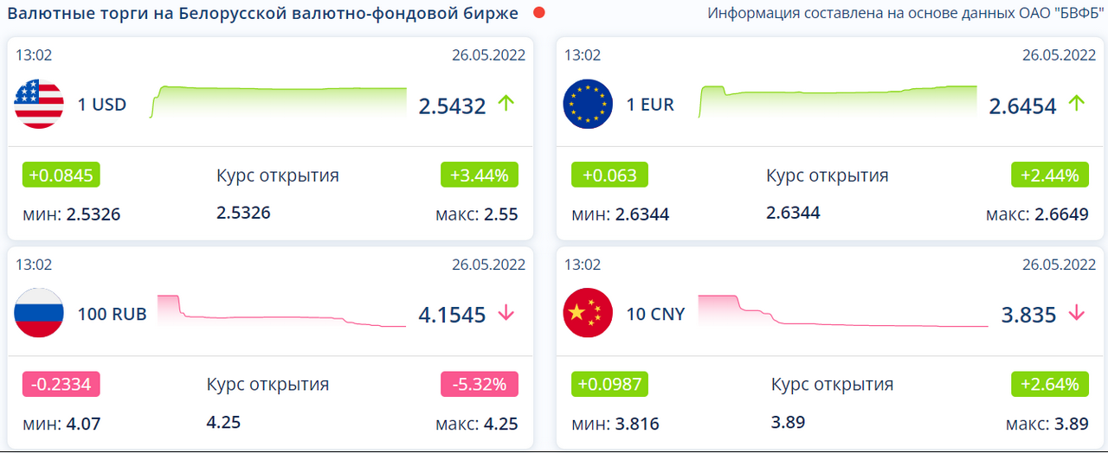Select the 1 USD currency label
Image resolution: width=1108 pixels, height=453 pixels.
coord(102,105)
